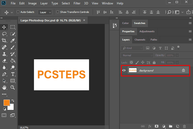Select the Clone Stamp tool
This screenshot has height=129, width=193.
coord(4,54)
